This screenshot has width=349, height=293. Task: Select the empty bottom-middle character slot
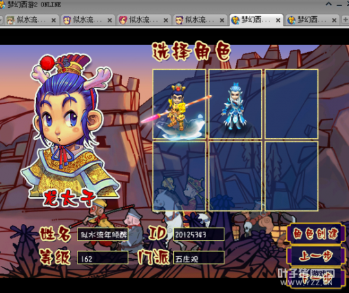235,176
